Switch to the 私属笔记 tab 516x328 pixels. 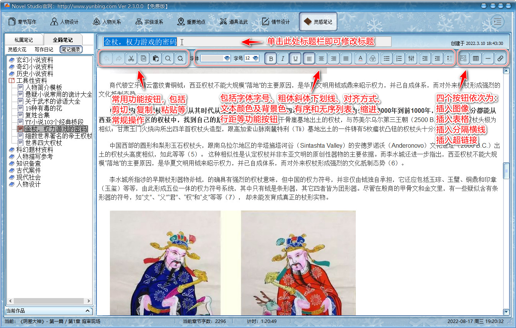tap(23, 40)
